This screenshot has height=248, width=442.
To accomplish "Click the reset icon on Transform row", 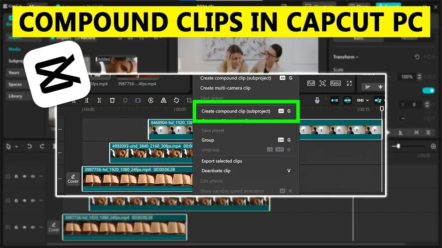I will (417, 57).
